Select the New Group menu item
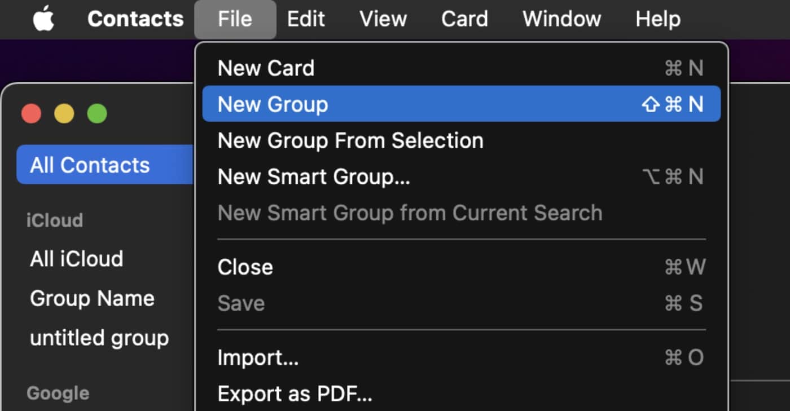790x411 pixels. (273, 104)
